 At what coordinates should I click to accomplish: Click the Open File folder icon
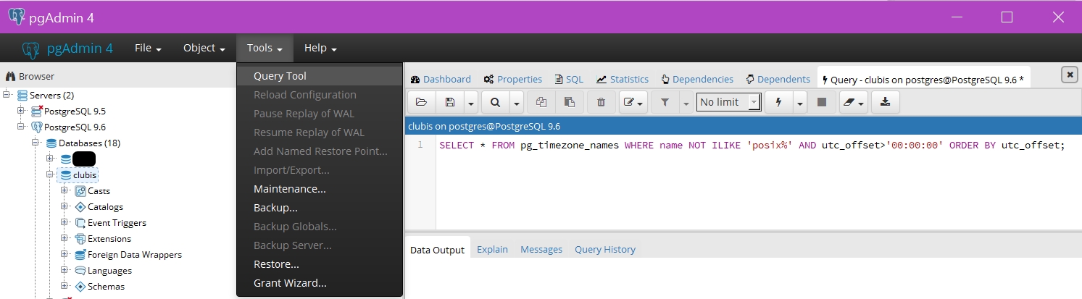coord(421,102)
